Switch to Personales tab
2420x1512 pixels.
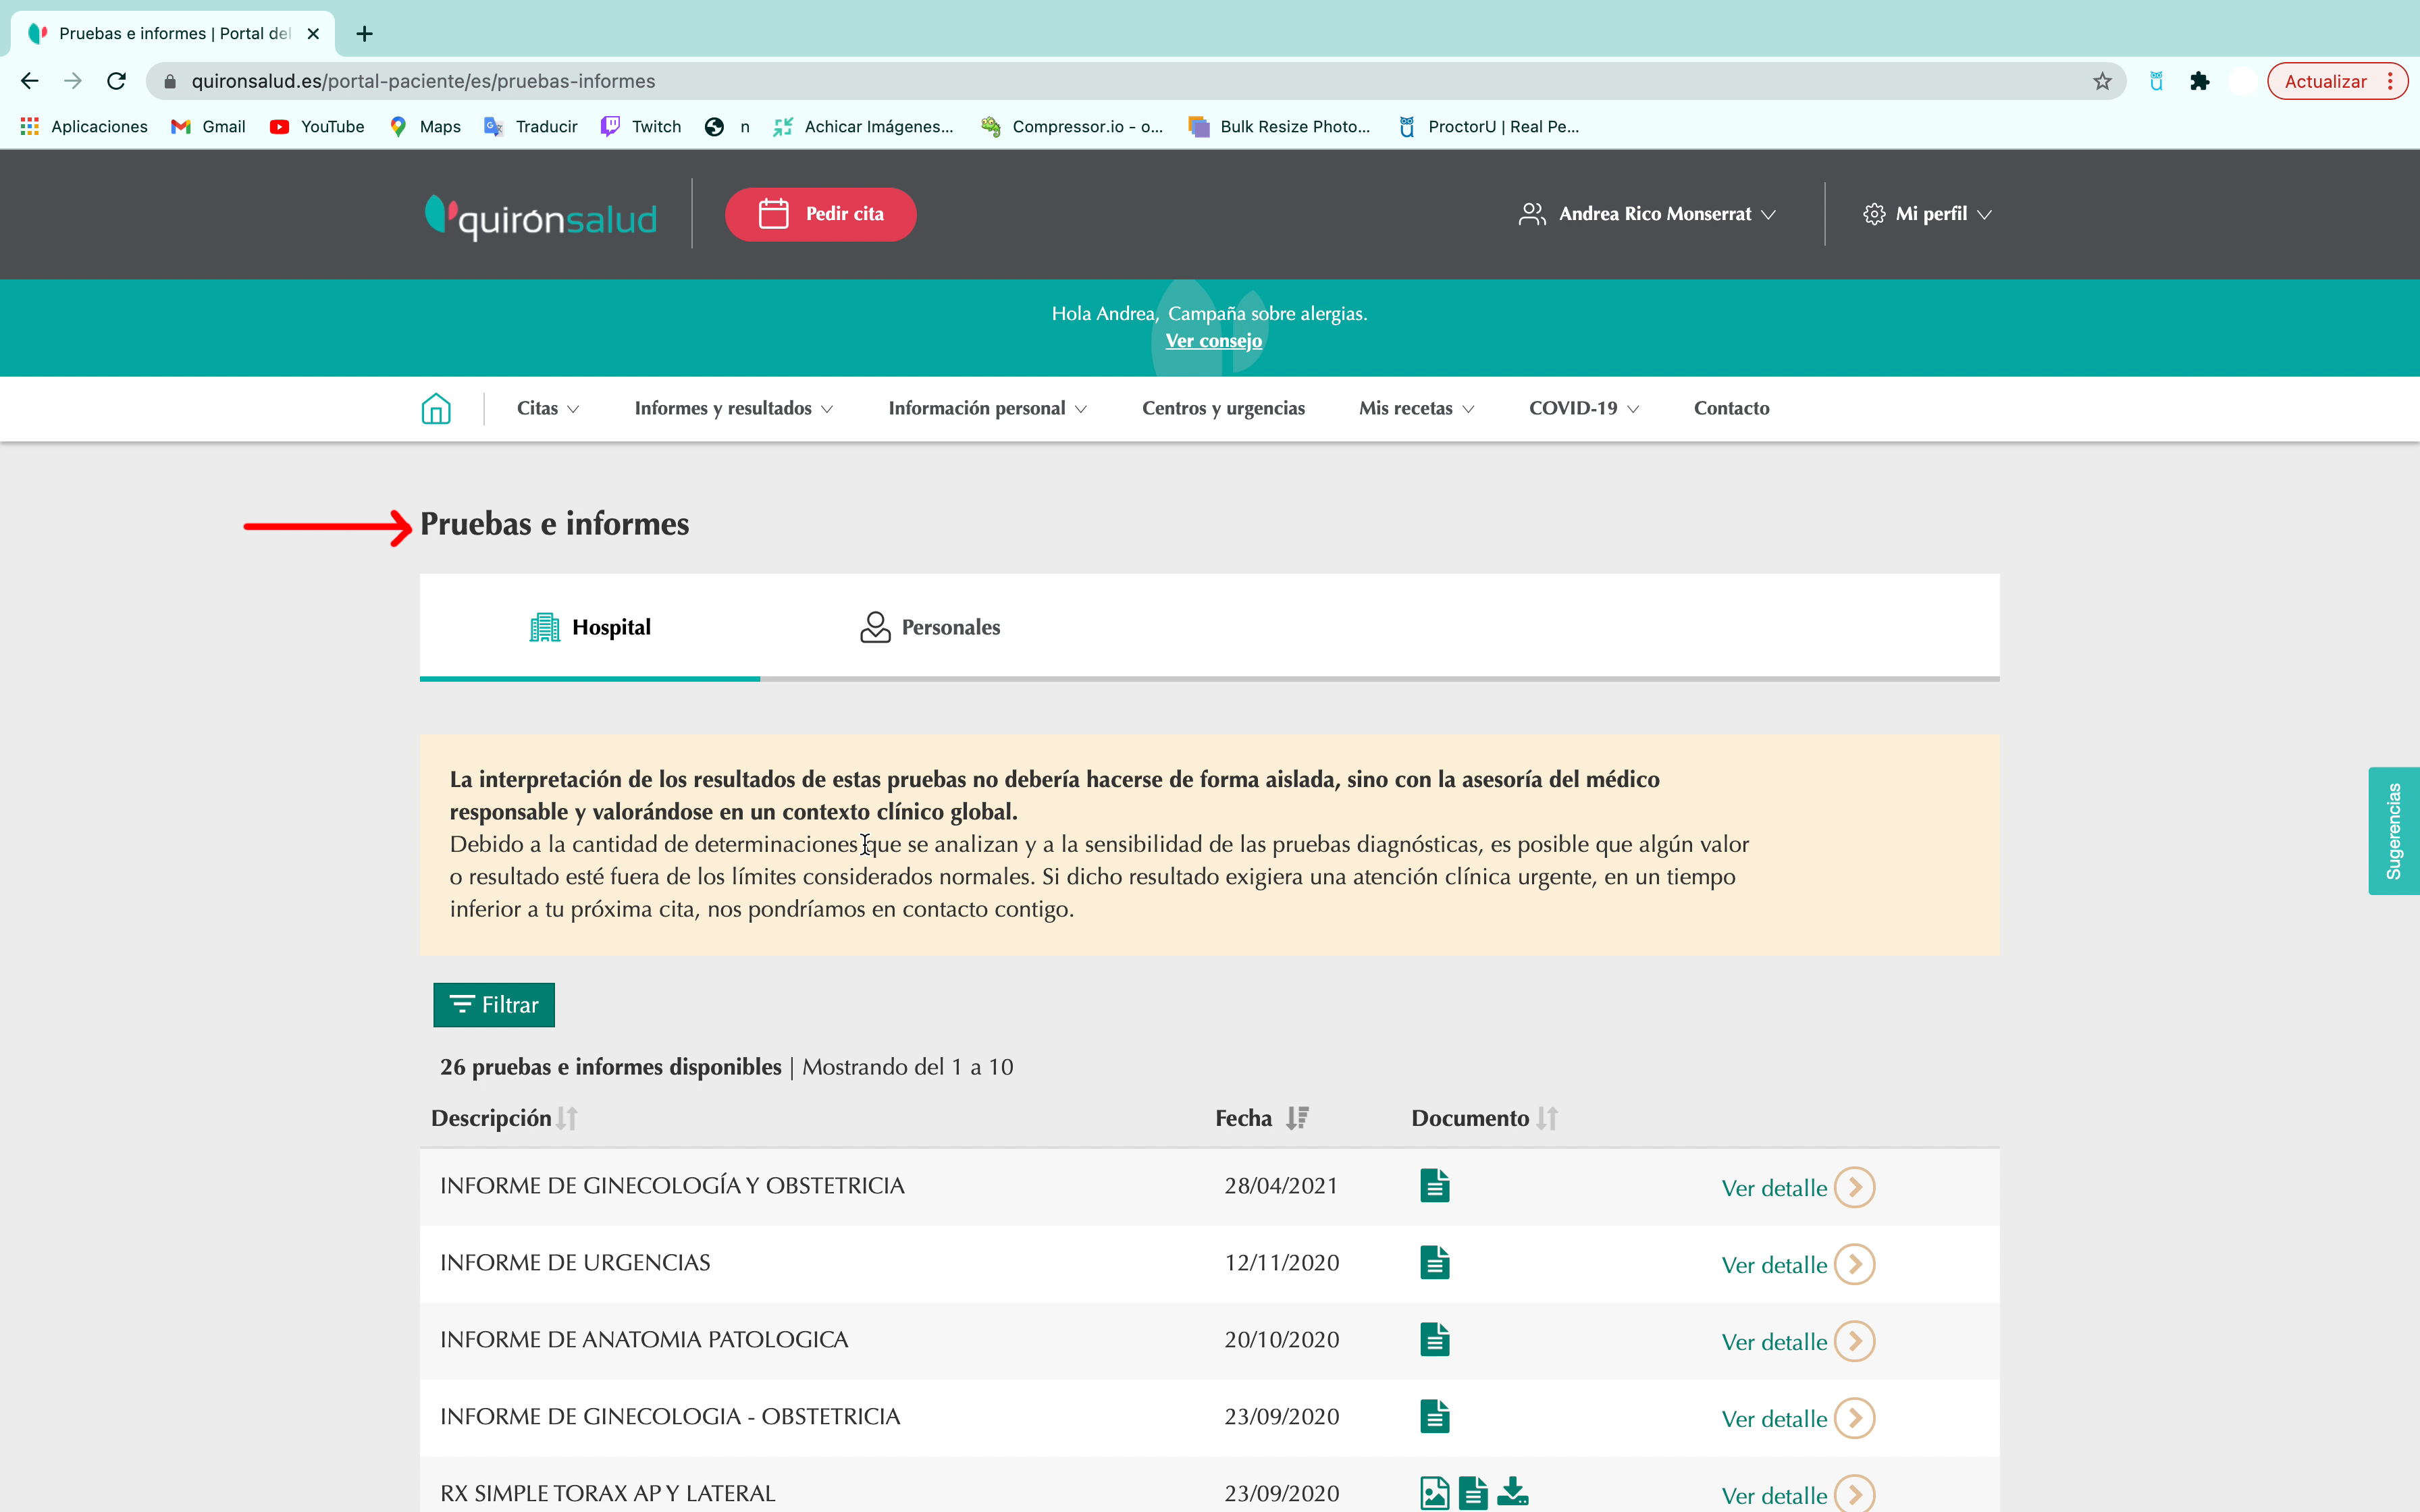[x=930, y=627]
